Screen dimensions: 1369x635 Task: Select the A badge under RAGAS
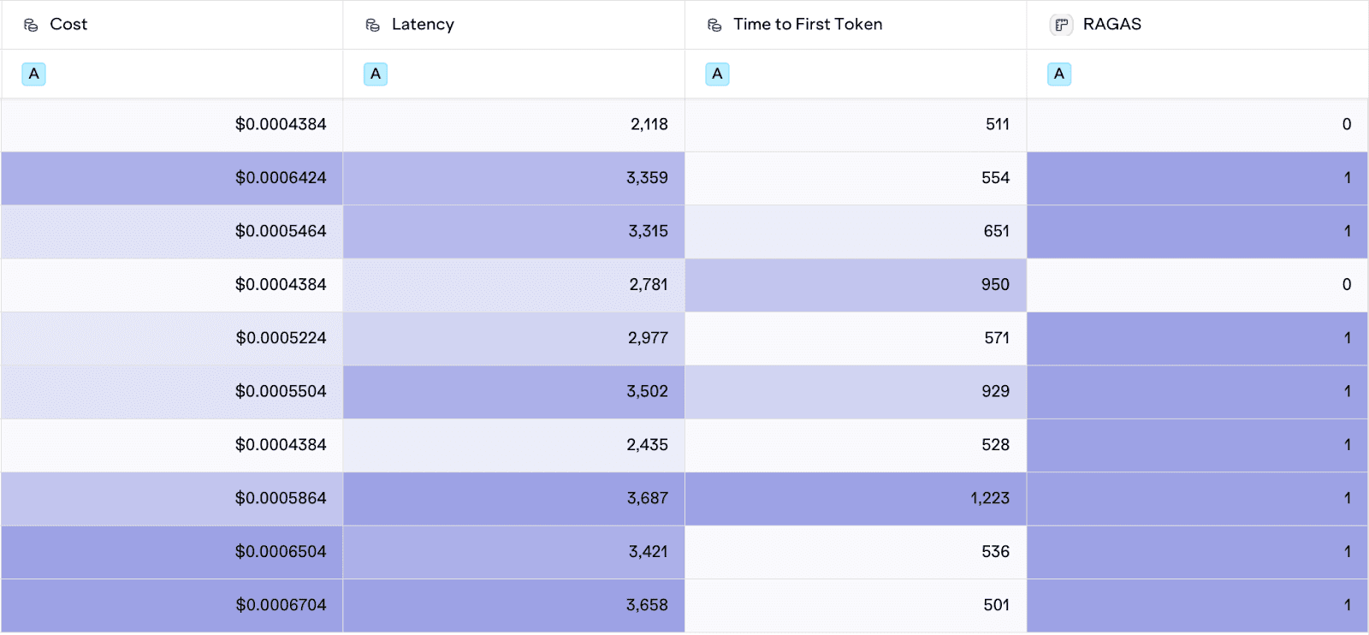(1059, 74)
